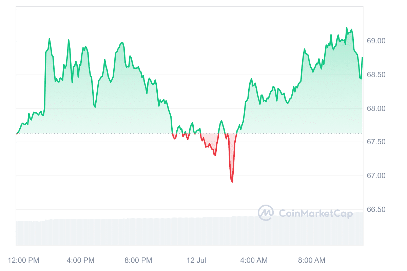Click the 12 Jul date label
Screen dimensions: 407x271
pos(196,260)
